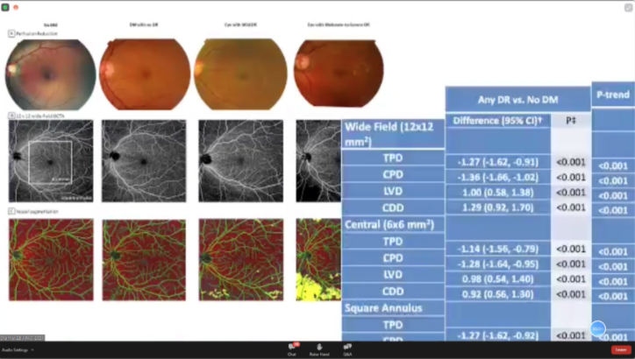
Task: Select the Eye with Mild DR fundus photo
Action: 239,73
